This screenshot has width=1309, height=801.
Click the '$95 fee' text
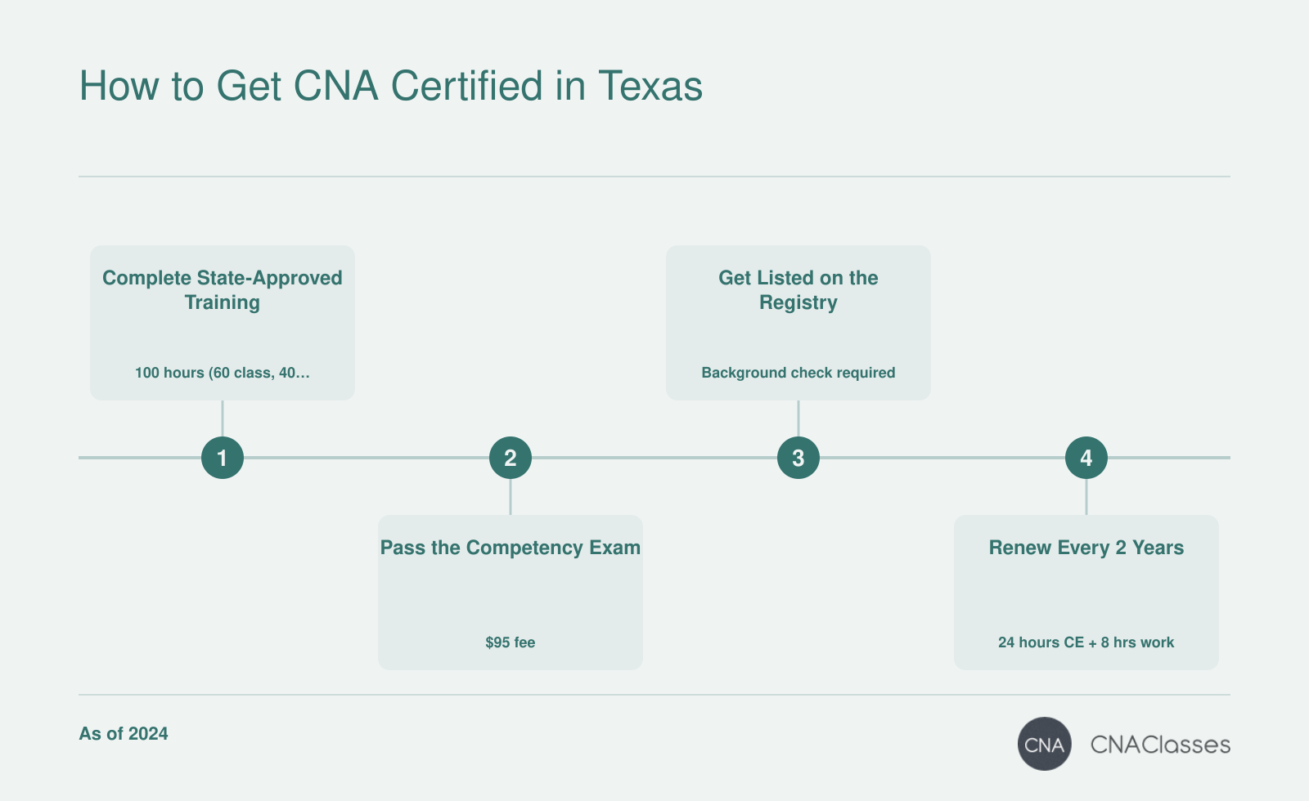click(511, 642)
